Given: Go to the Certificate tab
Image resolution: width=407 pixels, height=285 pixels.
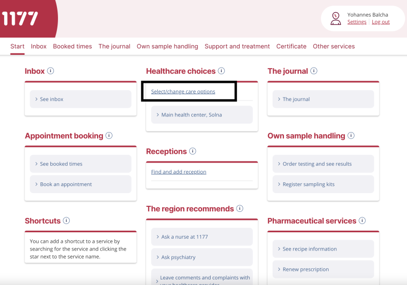Looking at the screenshot, I should pyautogui.click(x=291, y=46).
